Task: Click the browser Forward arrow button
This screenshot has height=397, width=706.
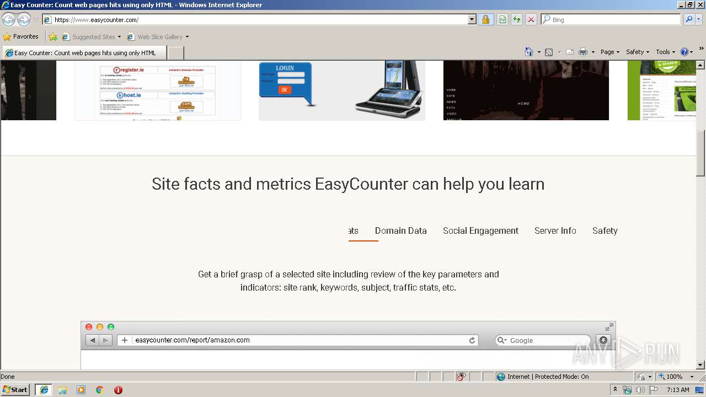Action: pyautogui.click(x=24, y=19)
